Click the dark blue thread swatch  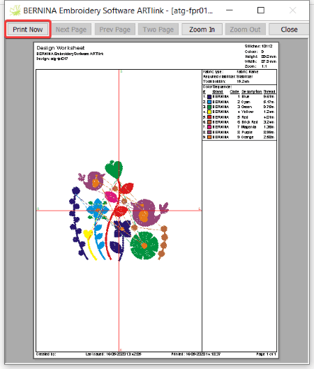click(x=209, y=97)
